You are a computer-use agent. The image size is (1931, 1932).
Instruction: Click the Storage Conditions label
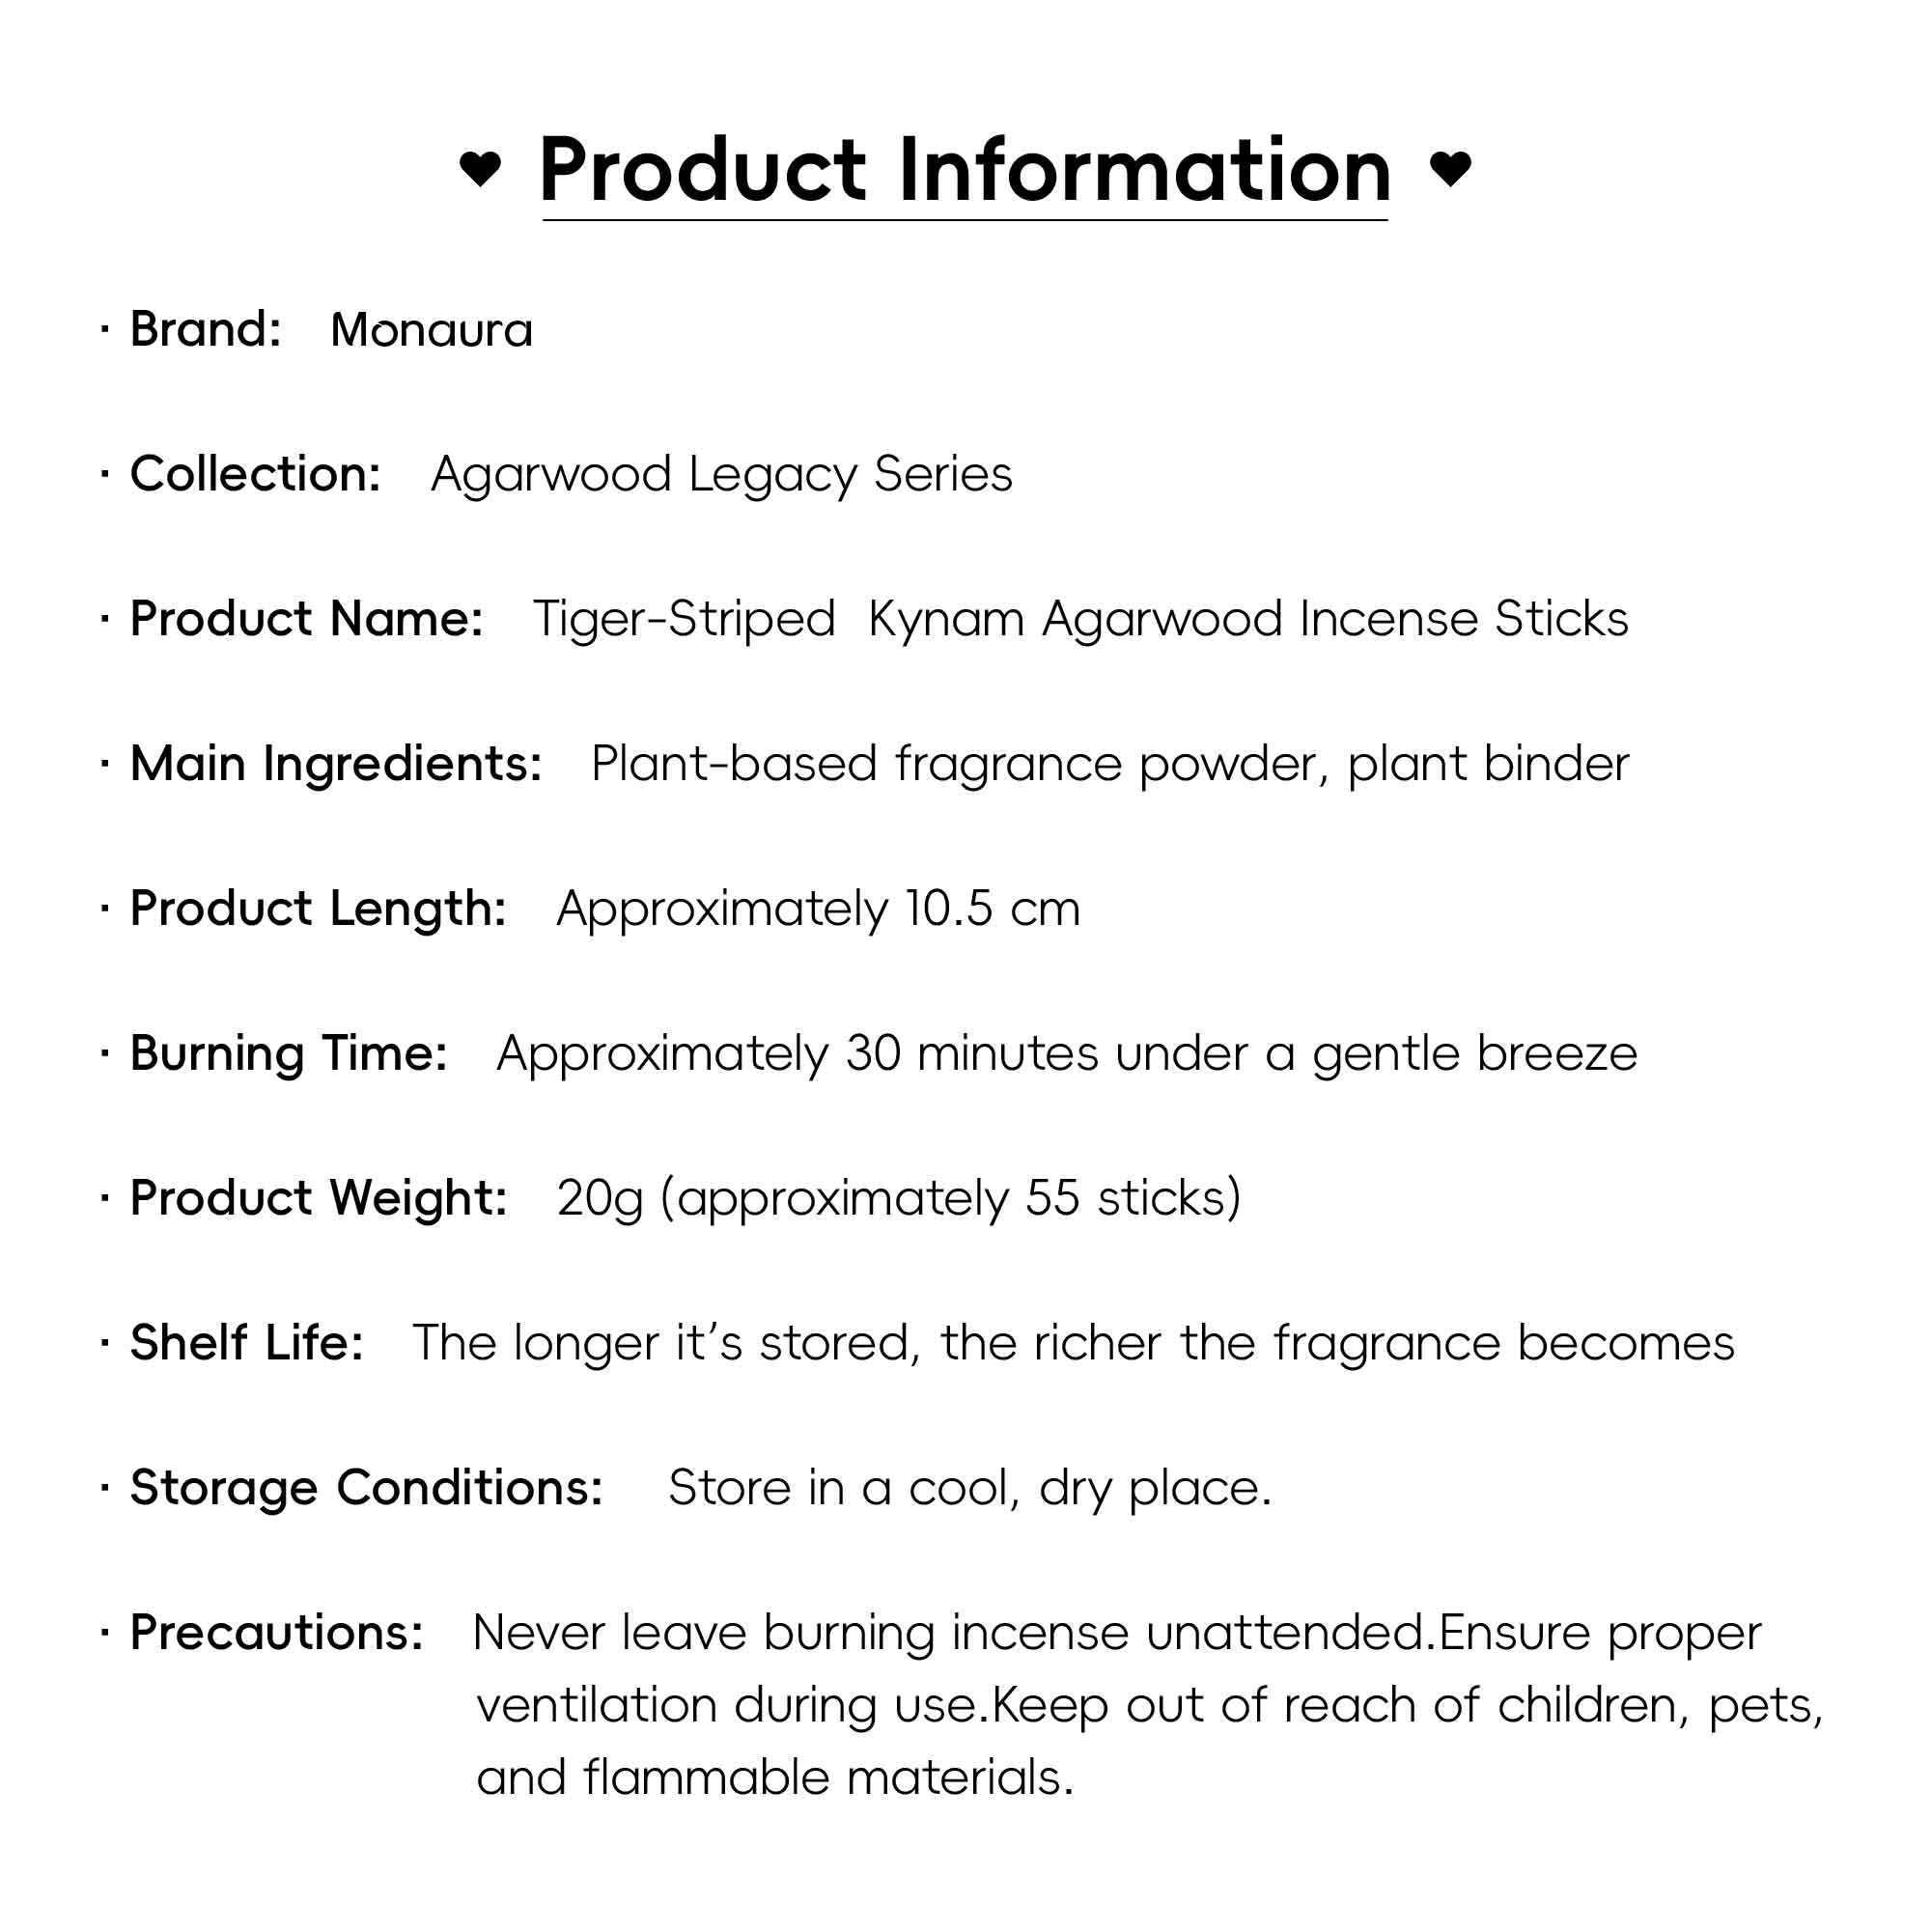pyautogui.click(x=367, y=1488)
